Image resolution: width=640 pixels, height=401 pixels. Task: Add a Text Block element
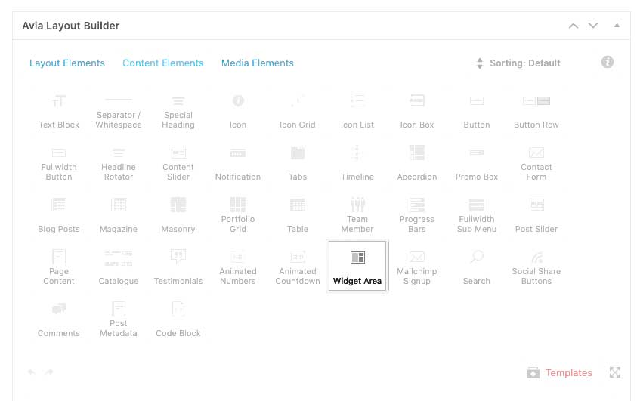click(x=59, y=110)
